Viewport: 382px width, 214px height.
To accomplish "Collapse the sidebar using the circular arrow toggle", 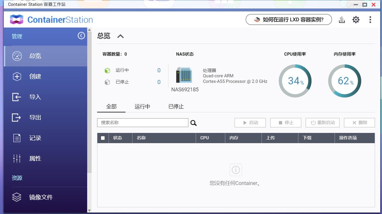I will (81, 35).
